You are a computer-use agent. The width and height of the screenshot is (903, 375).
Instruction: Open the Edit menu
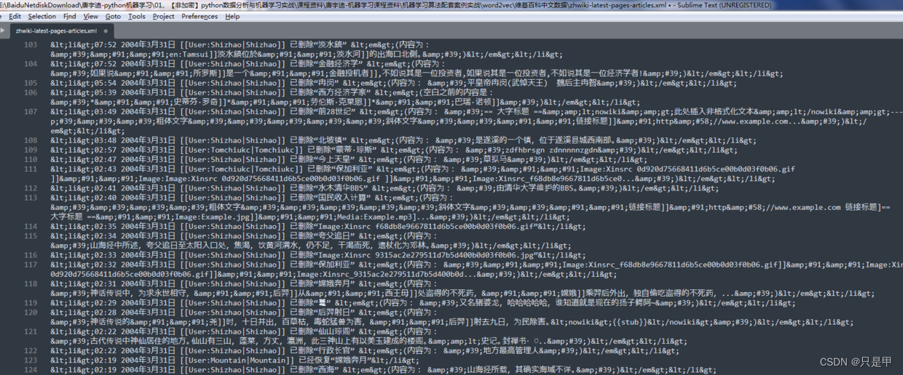[x=15, y=16]
